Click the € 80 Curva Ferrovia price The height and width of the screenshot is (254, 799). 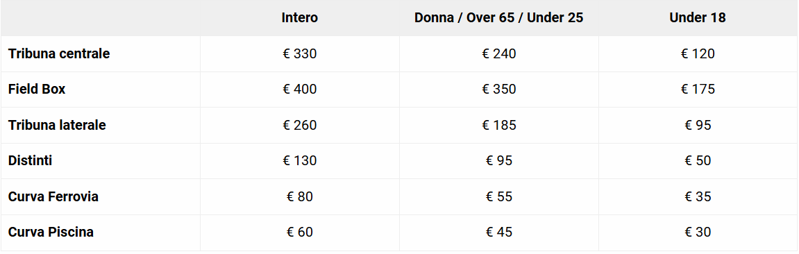[300, 196]
